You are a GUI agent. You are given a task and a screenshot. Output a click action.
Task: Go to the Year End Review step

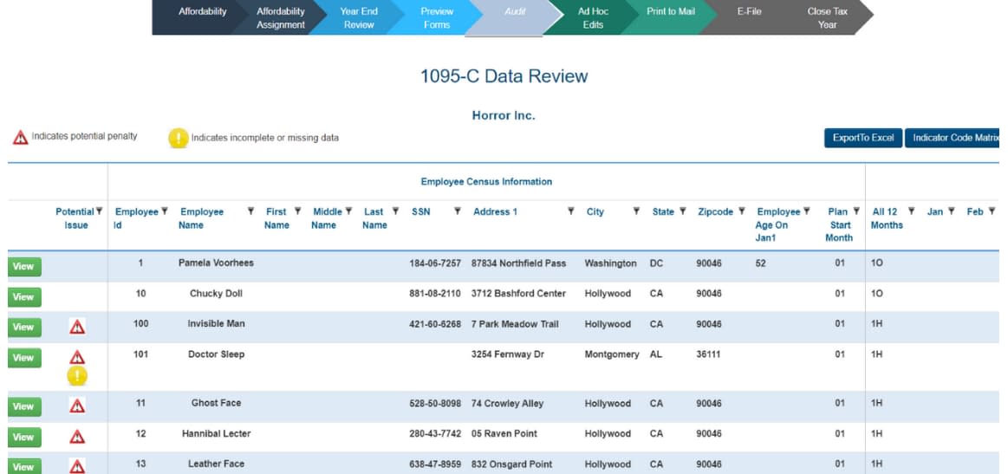(358, 18)
